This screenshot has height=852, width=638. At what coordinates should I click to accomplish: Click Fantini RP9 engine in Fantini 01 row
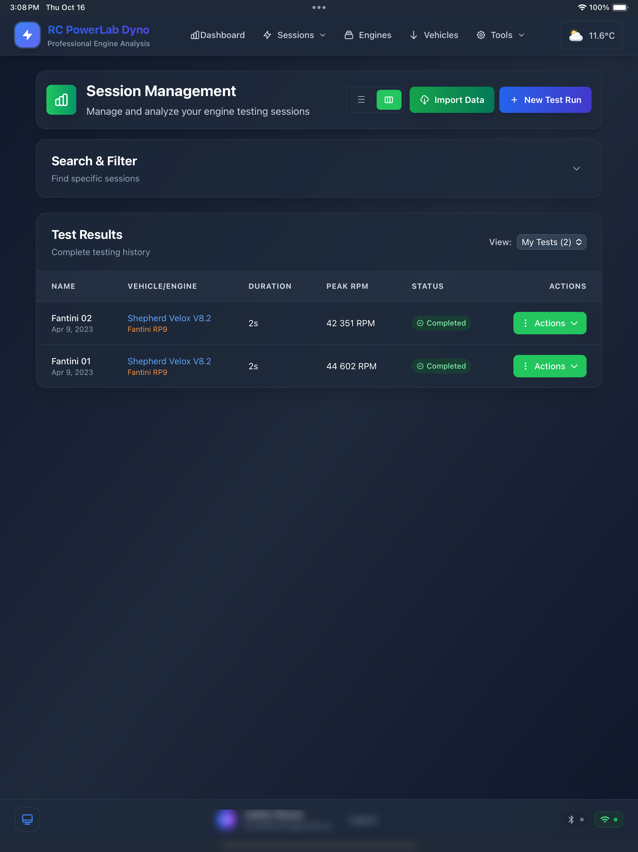pyautogui.click(x=147, y=372)
